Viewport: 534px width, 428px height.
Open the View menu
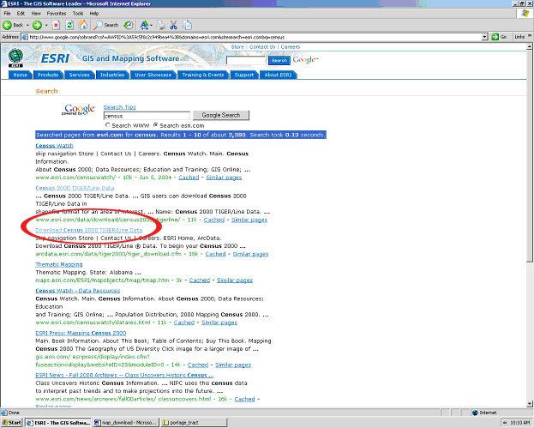tap(36, 13)
